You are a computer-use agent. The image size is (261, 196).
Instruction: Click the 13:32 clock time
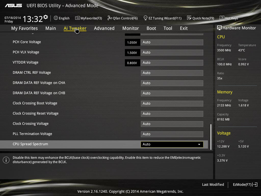pyautogui.click(x=33, y=19)
